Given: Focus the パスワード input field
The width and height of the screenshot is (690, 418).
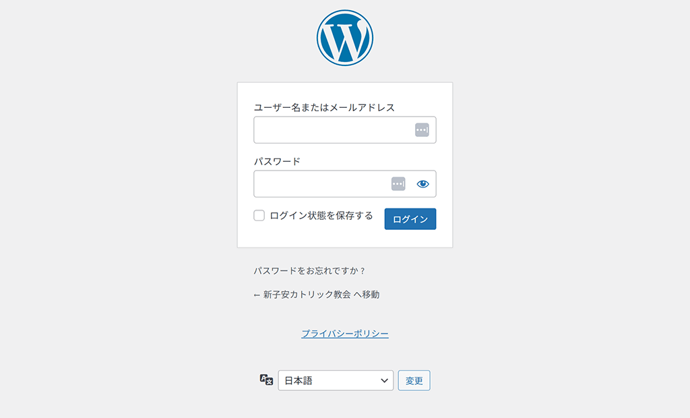Looking at the screenshot, I should [x=345, y=183].
